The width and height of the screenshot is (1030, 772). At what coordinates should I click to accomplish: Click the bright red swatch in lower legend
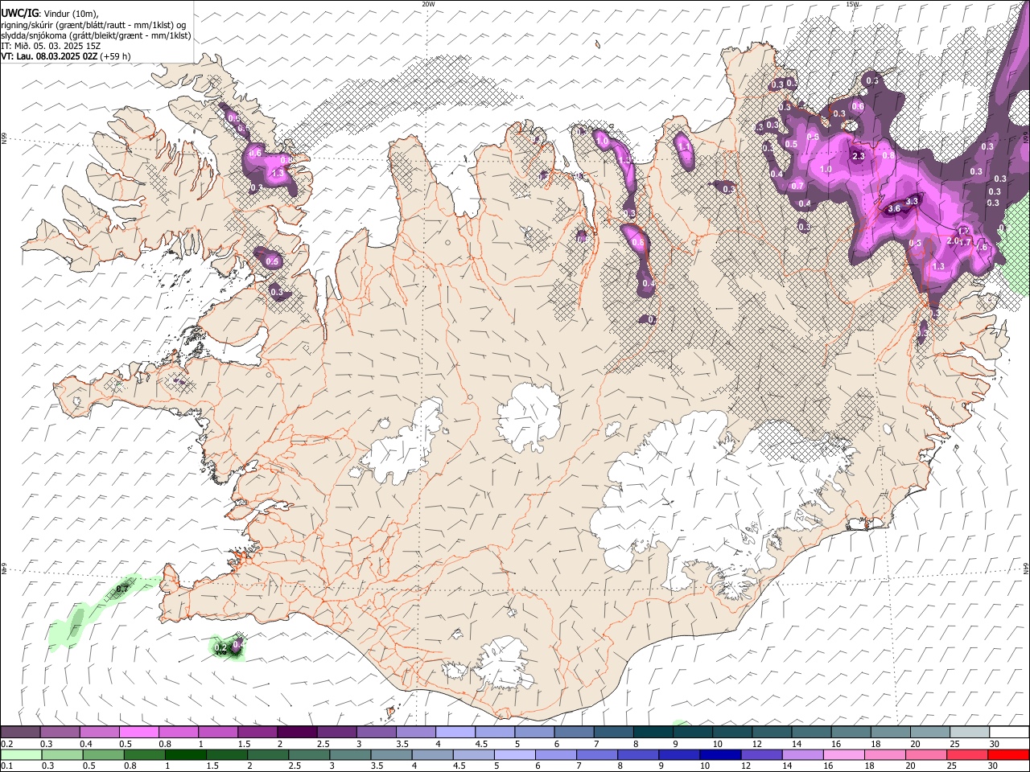pyautogui.click(x=1010, y=754)
